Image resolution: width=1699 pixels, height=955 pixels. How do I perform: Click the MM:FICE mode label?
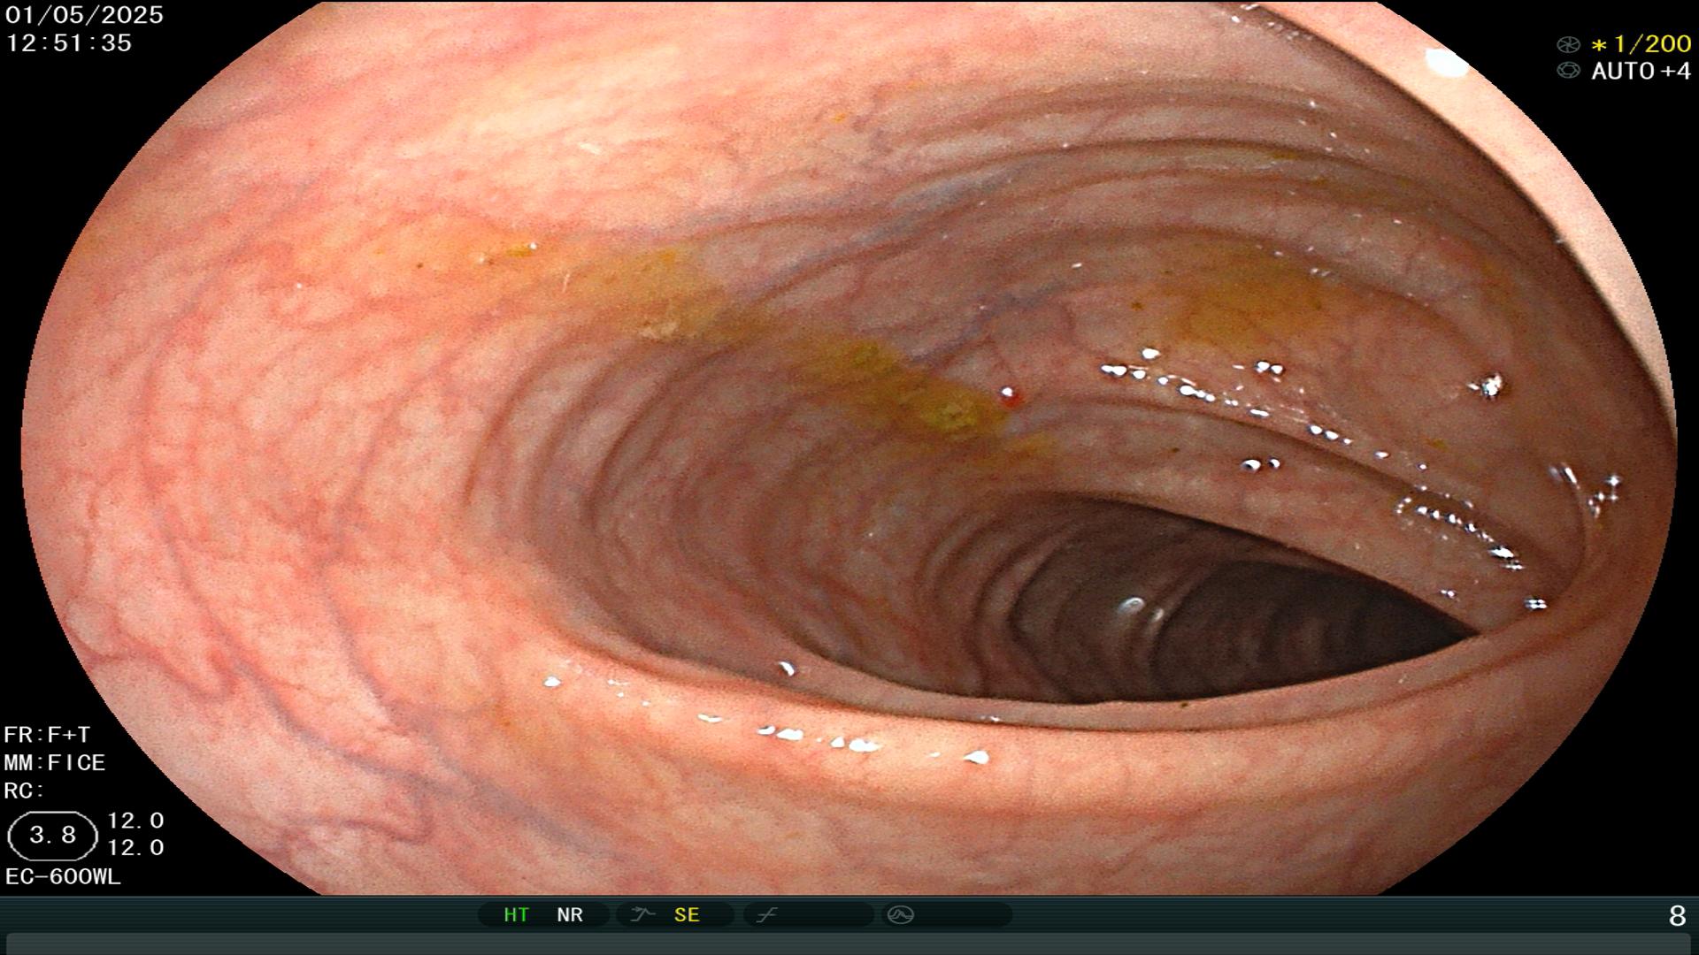(x=55, y=763)
